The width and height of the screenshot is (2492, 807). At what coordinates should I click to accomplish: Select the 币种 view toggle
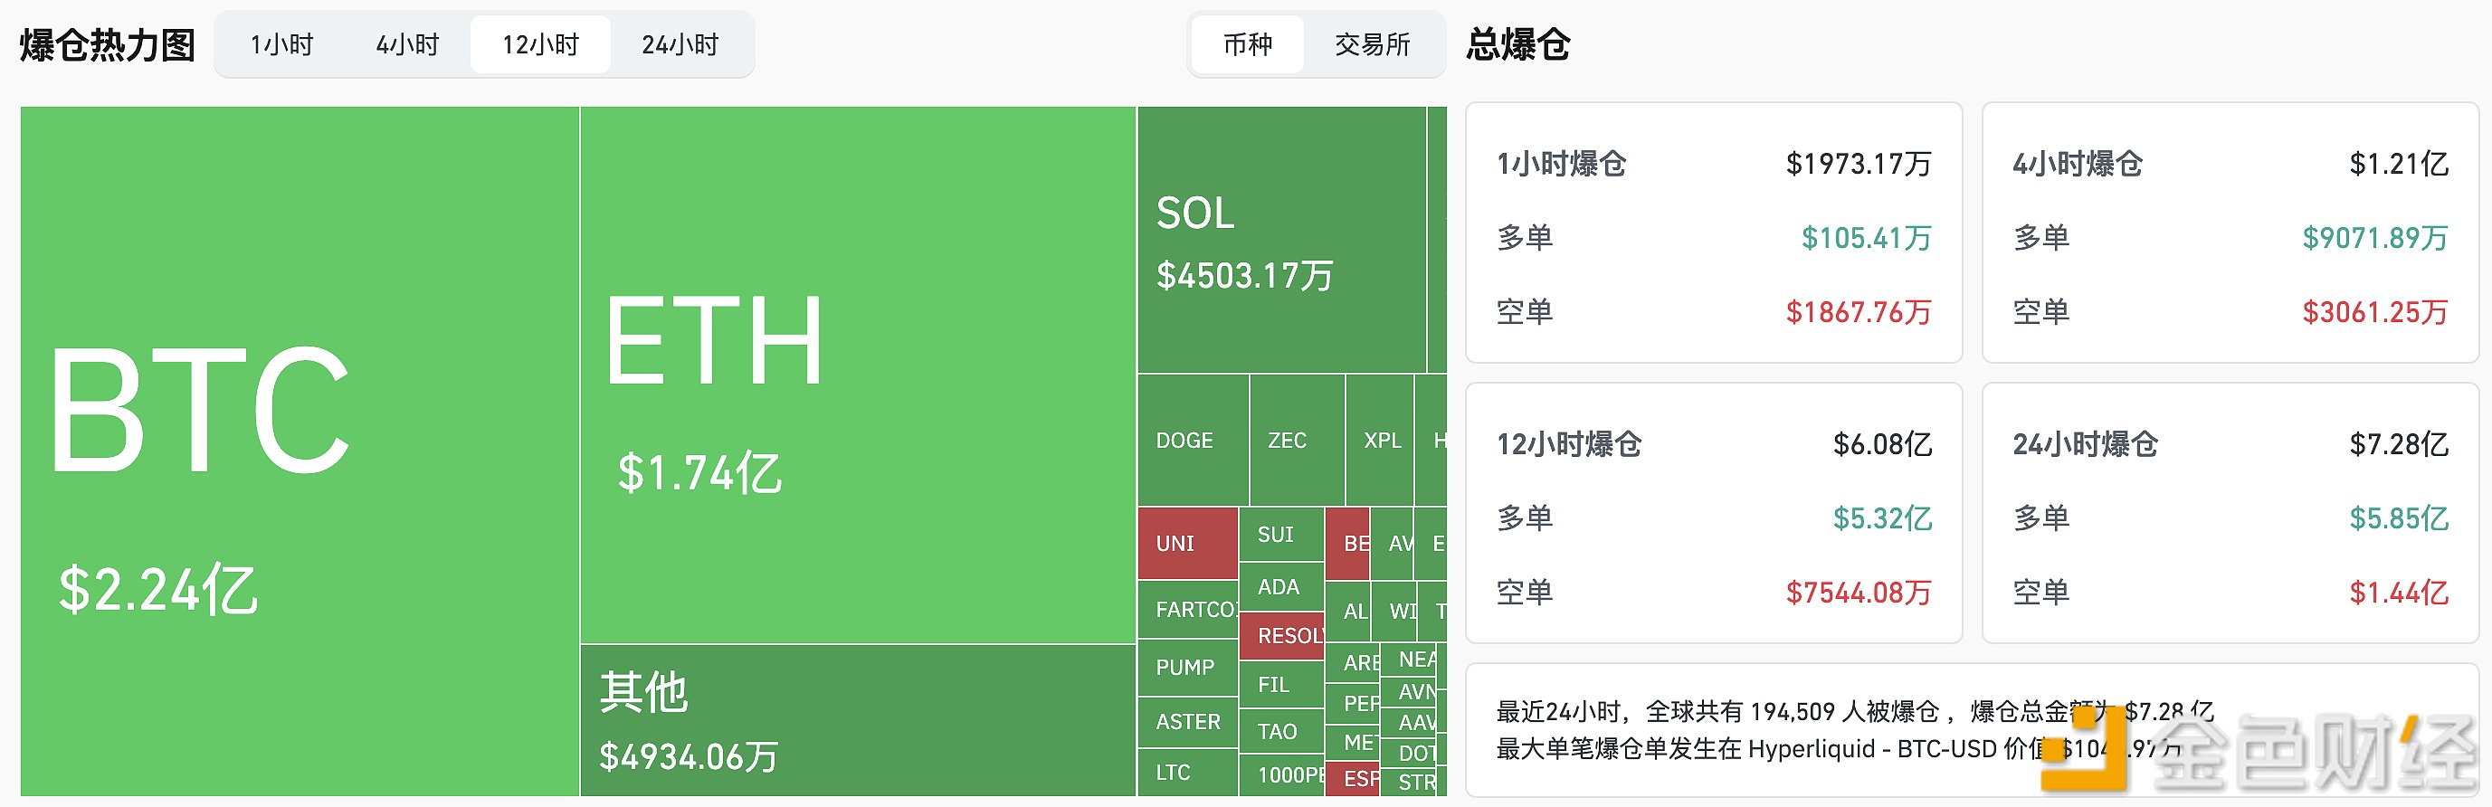coord(1247,43)
